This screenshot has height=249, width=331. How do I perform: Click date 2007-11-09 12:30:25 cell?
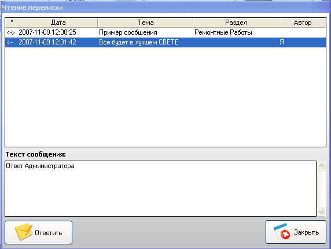click(47, 32)
